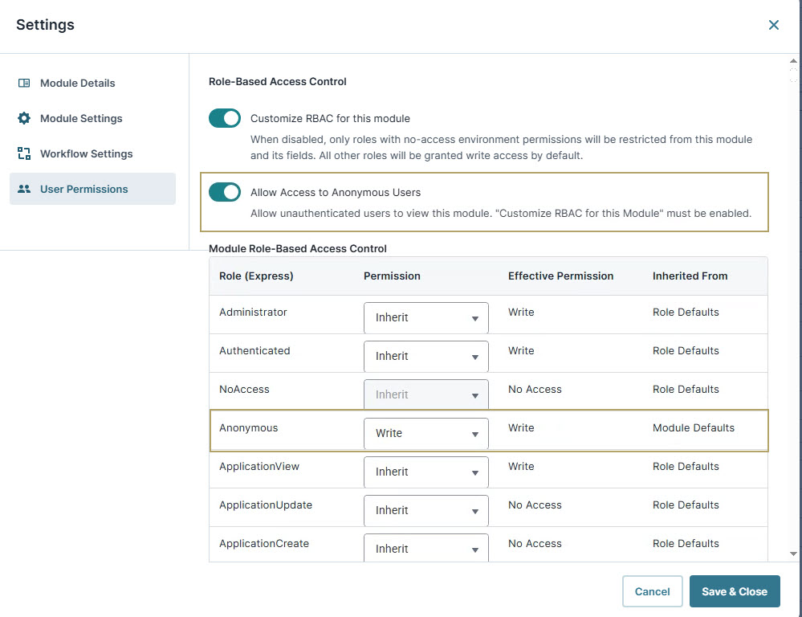Open the ApplicationCreate permission dropdown
The image size is (802, 617).
coord(425,548)
